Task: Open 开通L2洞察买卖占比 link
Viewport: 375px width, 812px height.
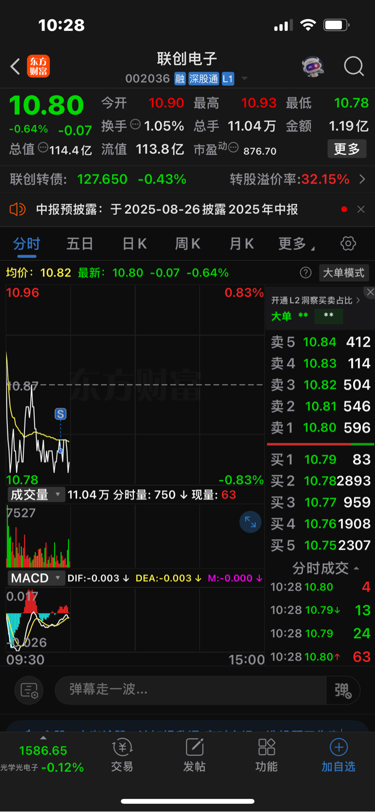Action: 315,300
